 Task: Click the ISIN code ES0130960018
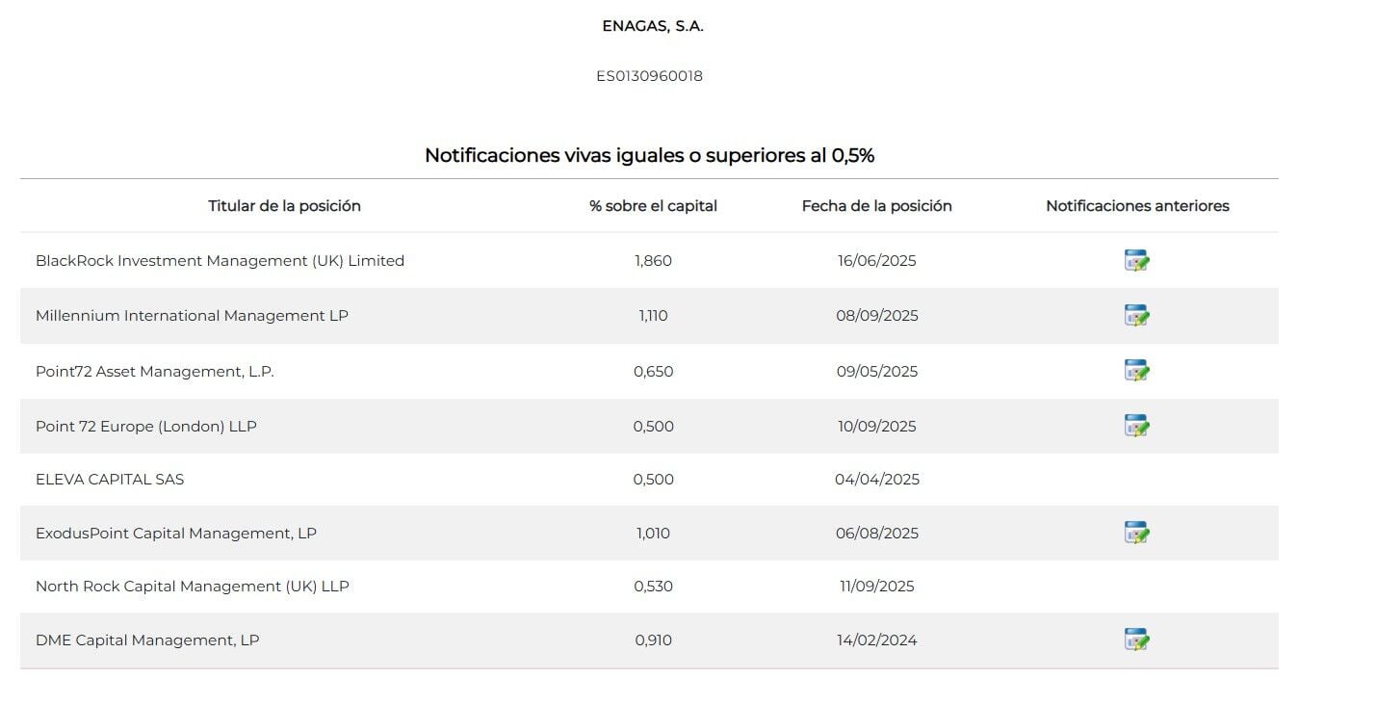[x=649, y=76]
